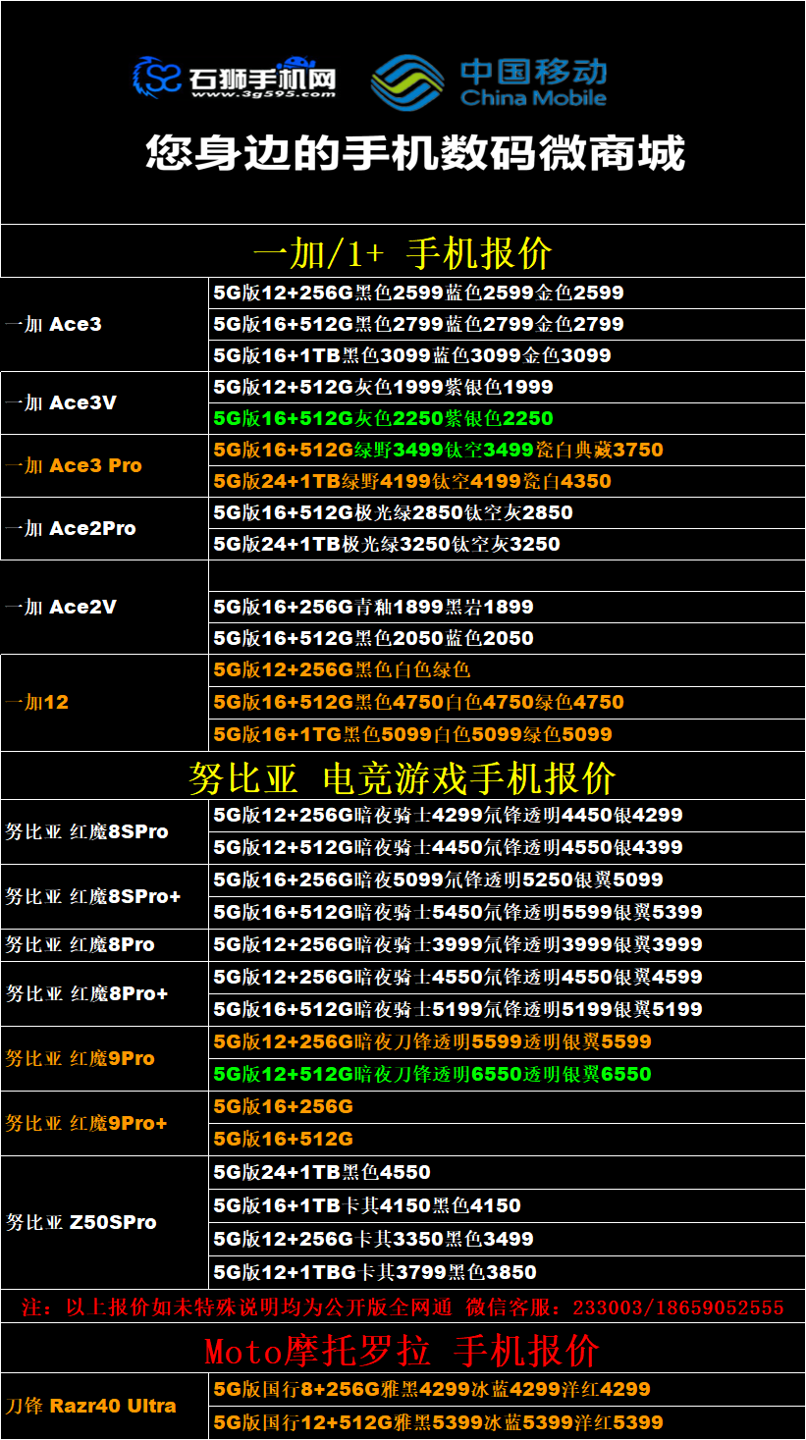Image resolution: width=806 pixels, height=1440 pixels.
Task: Click the 努比亚 红魔9Pro+ model cell
Action: point(104,1123)
